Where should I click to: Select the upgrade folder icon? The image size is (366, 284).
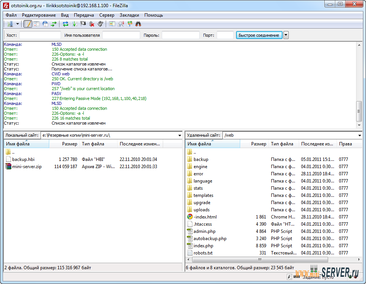[x=190, y=202]
